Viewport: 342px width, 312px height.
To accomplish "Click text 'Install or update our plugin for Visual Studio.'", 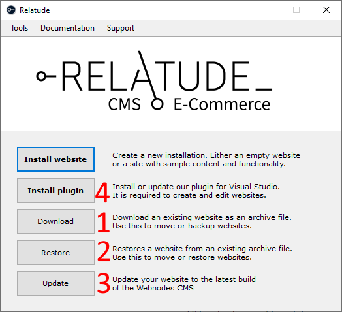I will (196, 187).
